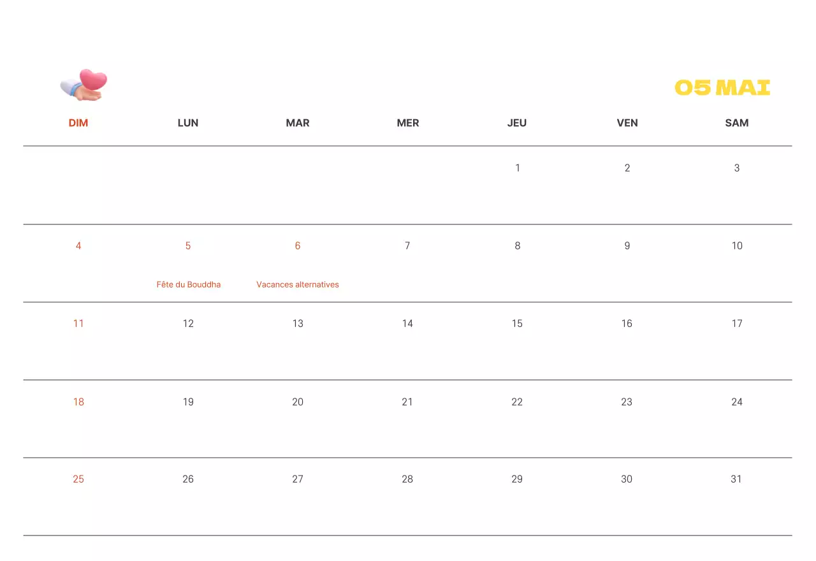The height and width of the screenshot is (561, 816).
Task: Select the 05 MAI month title
Action: [x=722, y=88]
